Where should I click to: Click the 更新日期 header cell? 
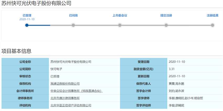pyautogui.click(x=144, y=76)
